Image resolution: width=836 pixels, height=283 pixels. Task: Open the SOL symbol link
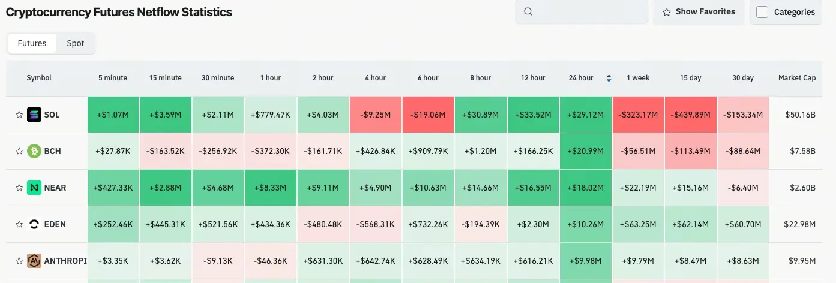tap(52, 115)
